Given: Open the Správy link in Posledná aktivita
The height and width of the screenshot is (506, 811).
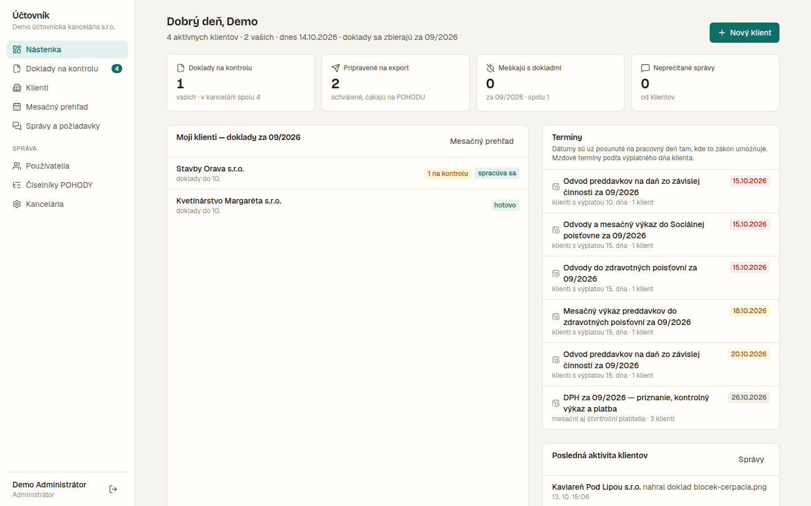Looking at the screenshot, I should coord(751,459).
